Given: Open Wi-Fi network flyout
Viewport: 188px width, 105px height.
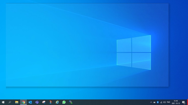Looking at the screenshot, I should pyautogui.click(x=161, y=102).
